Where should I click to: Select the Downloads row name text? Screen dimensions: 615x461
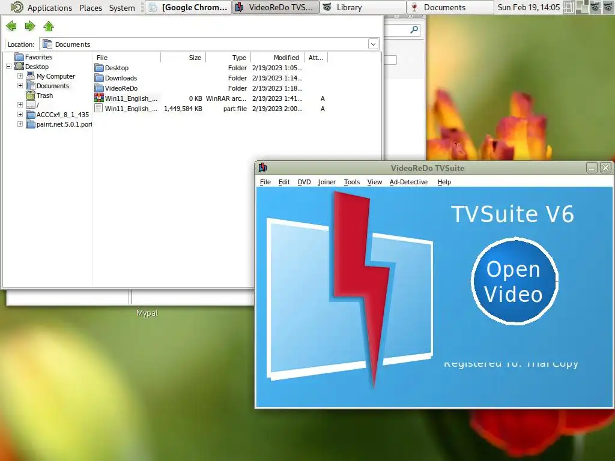point(121,78)
